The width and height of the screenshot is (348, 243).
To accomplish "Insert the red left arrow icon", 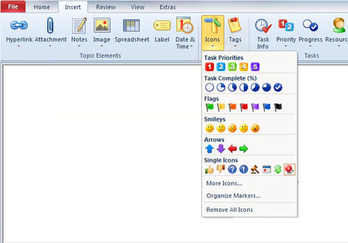I will click(232, 149).
